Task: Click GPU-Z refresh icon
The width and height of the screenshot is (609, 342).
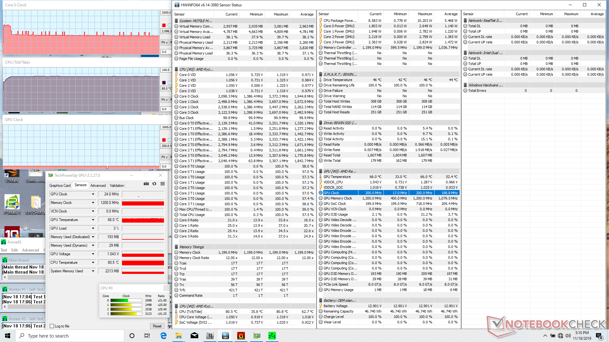Action: [154, 184]
